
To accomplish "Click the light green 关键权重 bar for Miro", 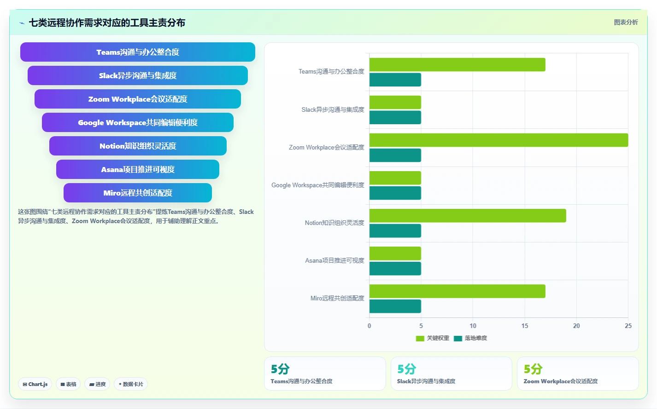I will click(x=457, y=291).
